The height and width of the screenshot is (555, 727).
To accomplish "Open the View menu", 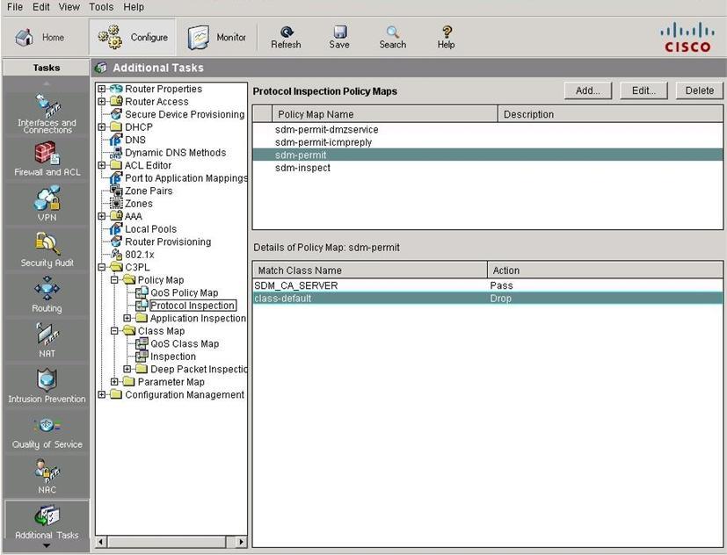I will (x=69, y=7).
